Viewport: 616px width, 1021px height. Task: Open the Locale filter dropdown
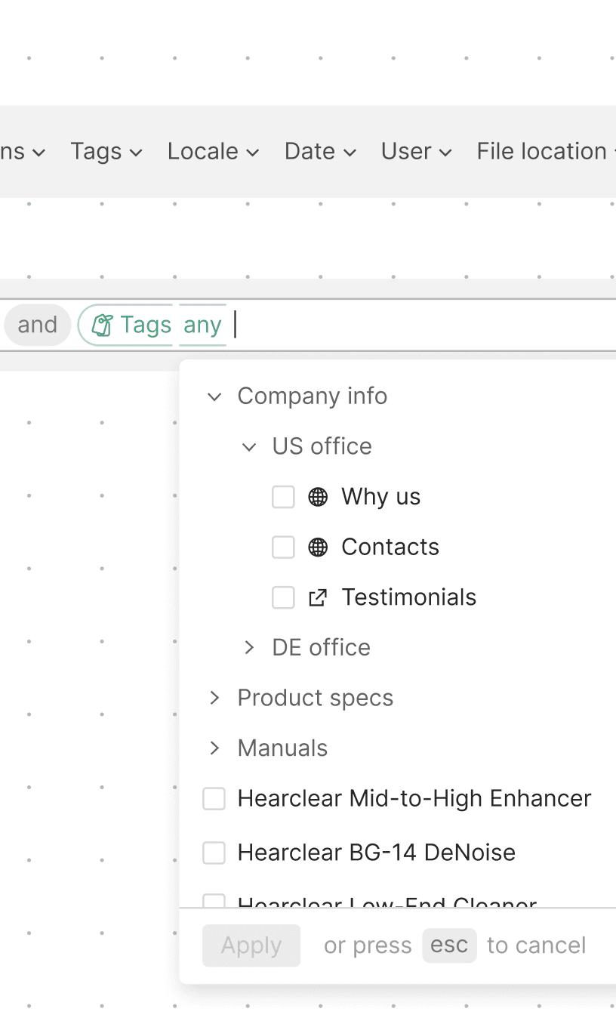tap(213, 152)
